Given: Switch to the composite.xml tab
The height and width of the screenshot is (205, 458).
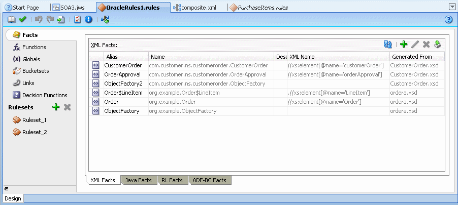Looking at the screenshot, I should click(195, 8).
